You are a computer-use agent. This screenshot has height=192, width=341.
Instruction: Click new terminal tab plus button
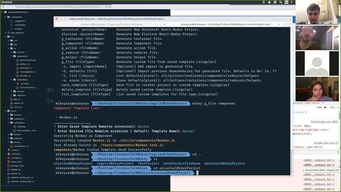(286, 24)
